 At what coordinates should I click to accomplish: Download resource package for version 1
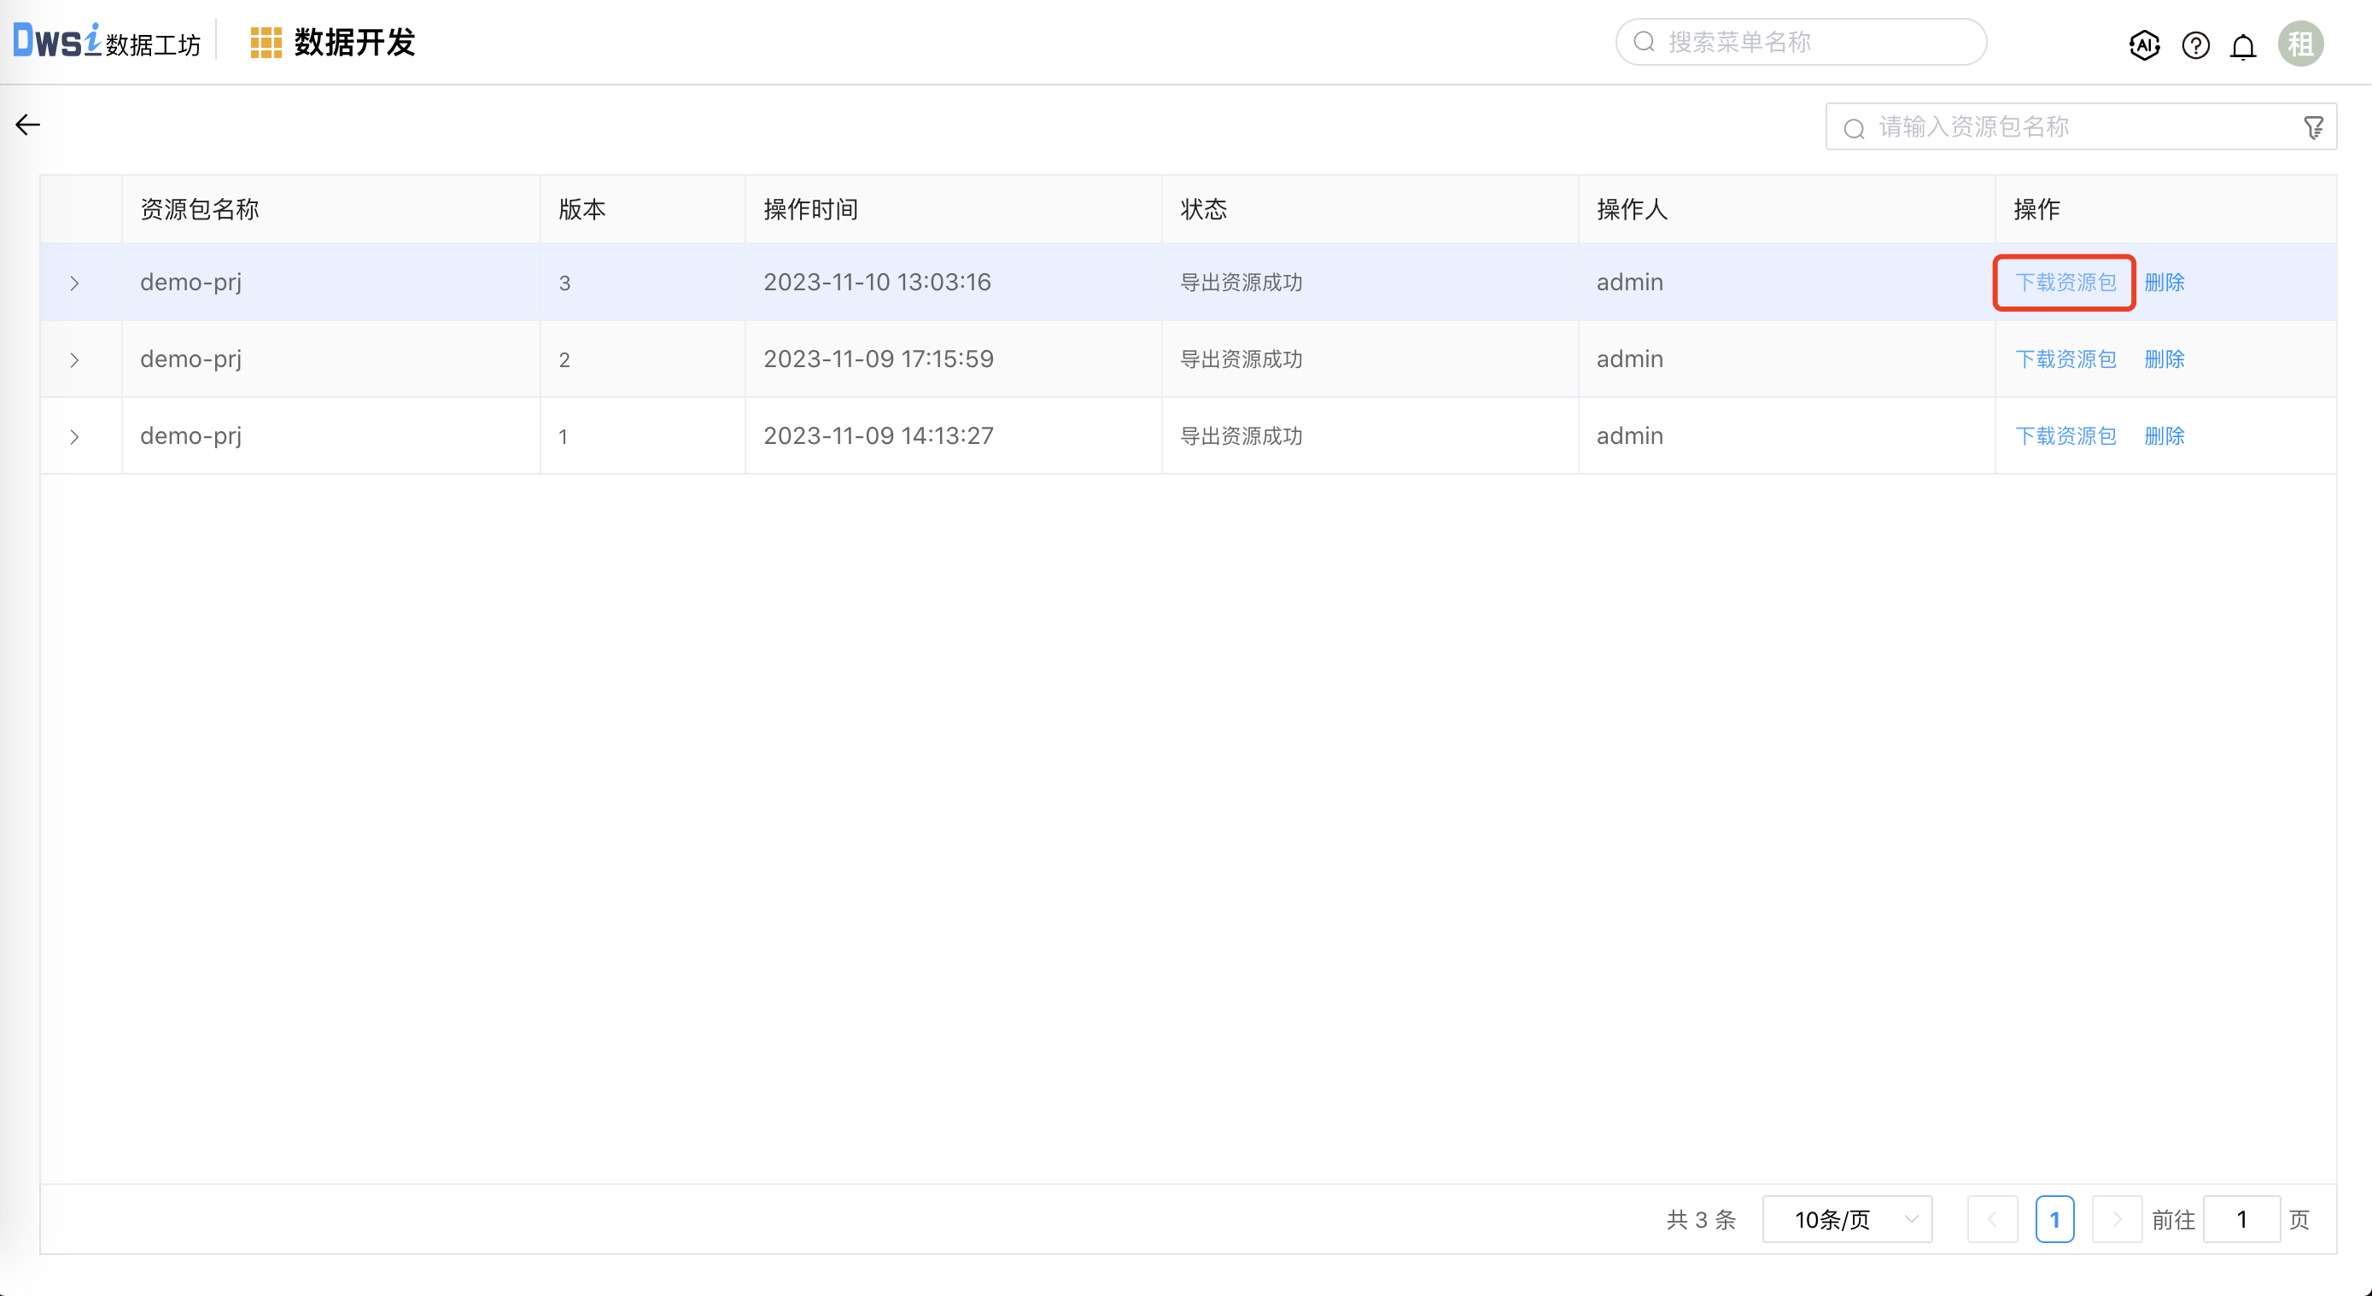(2065, 436)
